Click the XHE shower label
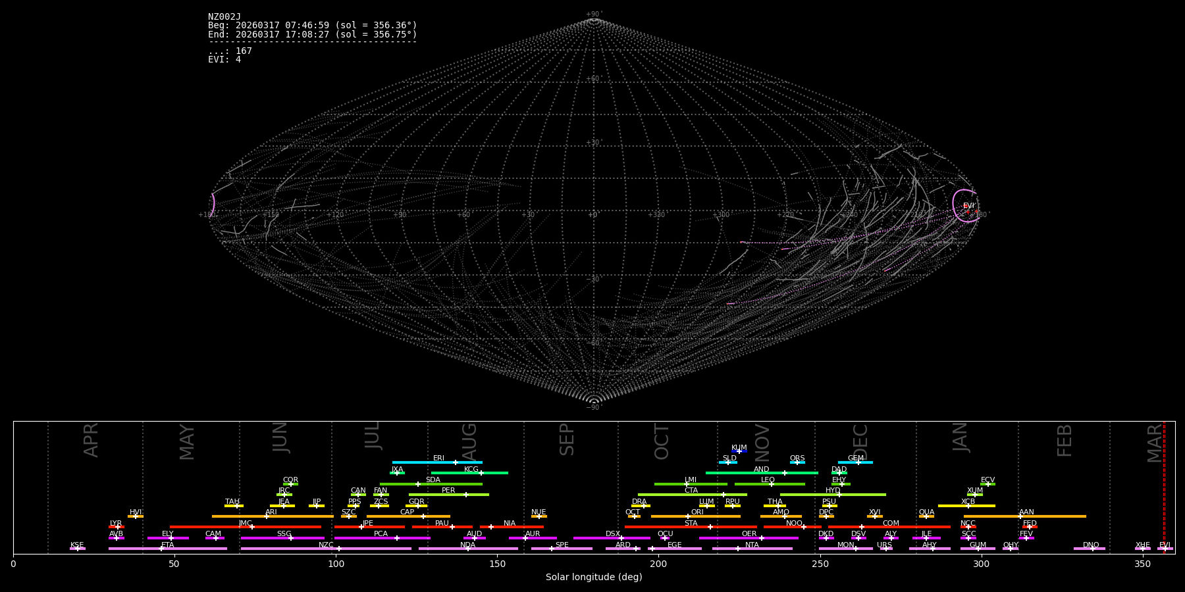The image size is (1185, 592). [1142, 545]
